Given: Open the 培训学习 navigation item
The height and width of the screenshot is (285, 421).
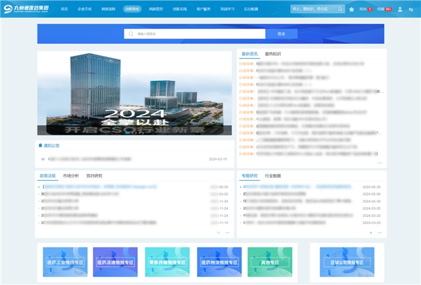Looking at the screenshot, I should tap(227, 9).
